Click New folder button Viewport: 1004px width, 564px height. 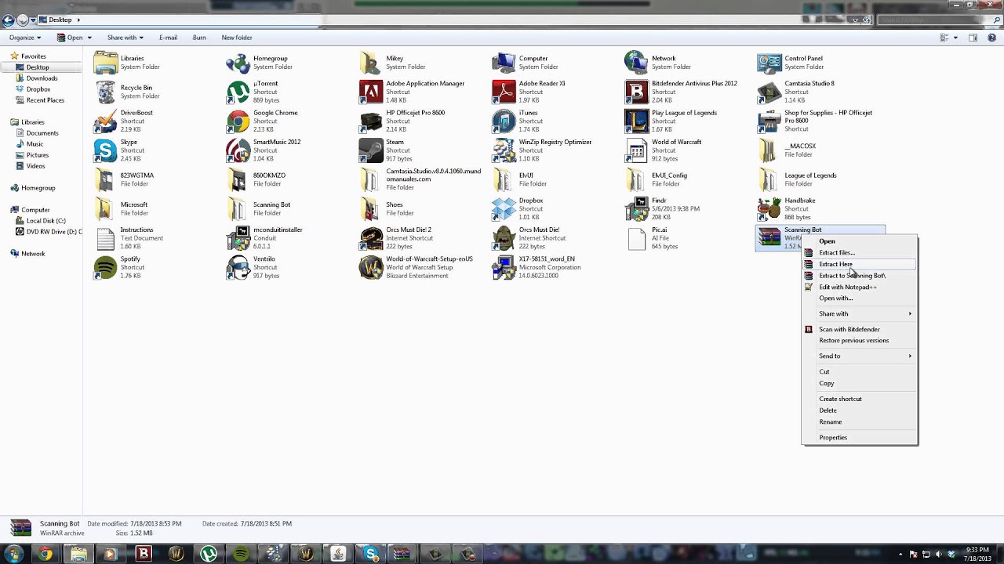(x=237, y=38)
